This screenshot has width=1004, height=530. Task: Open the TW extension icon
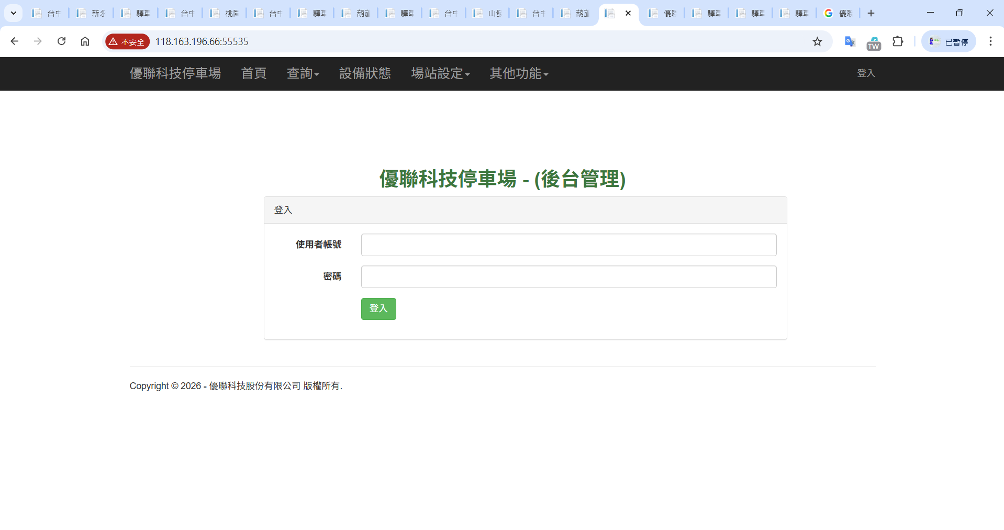[x=874, y=43]
